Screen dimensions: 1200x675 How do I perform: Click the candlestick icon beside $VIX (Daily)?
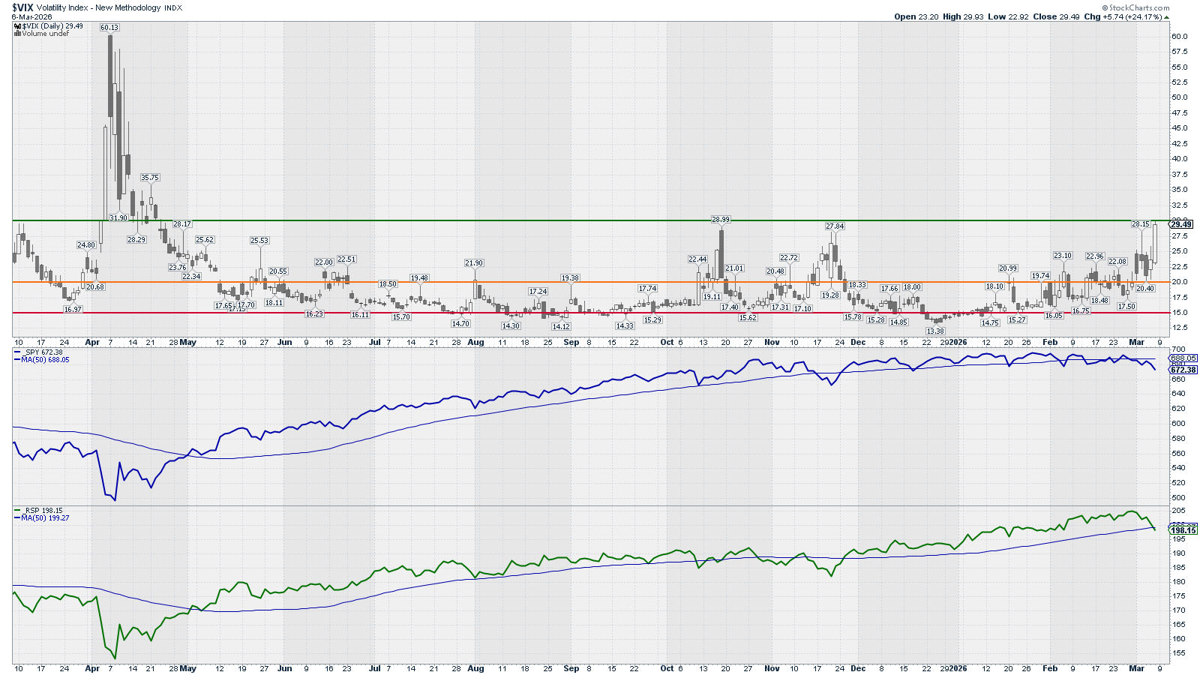tap(18, 26)
